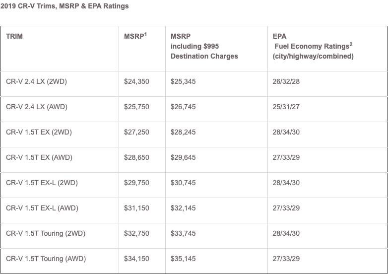Image resolution: width=388 pixels, height=274 pixels.
Task: Click the MSRP column header with footnote 1
Action: pos(135,36)
